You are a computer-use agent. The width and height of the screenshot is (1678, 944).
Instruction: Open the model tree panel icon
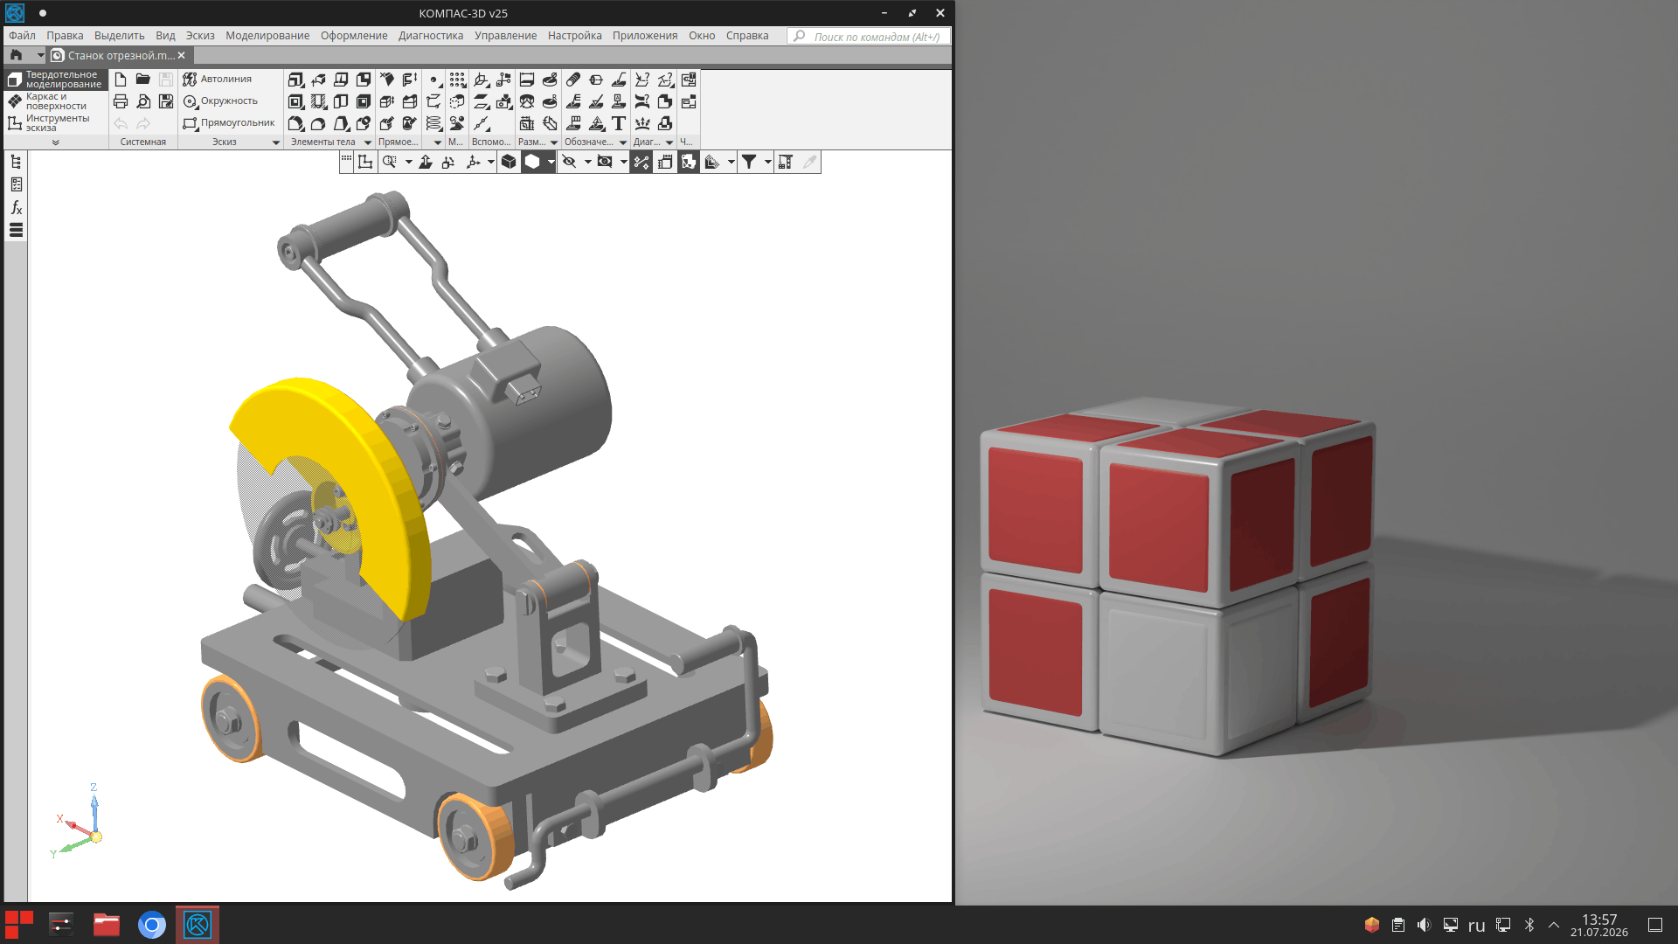point(16,162)
